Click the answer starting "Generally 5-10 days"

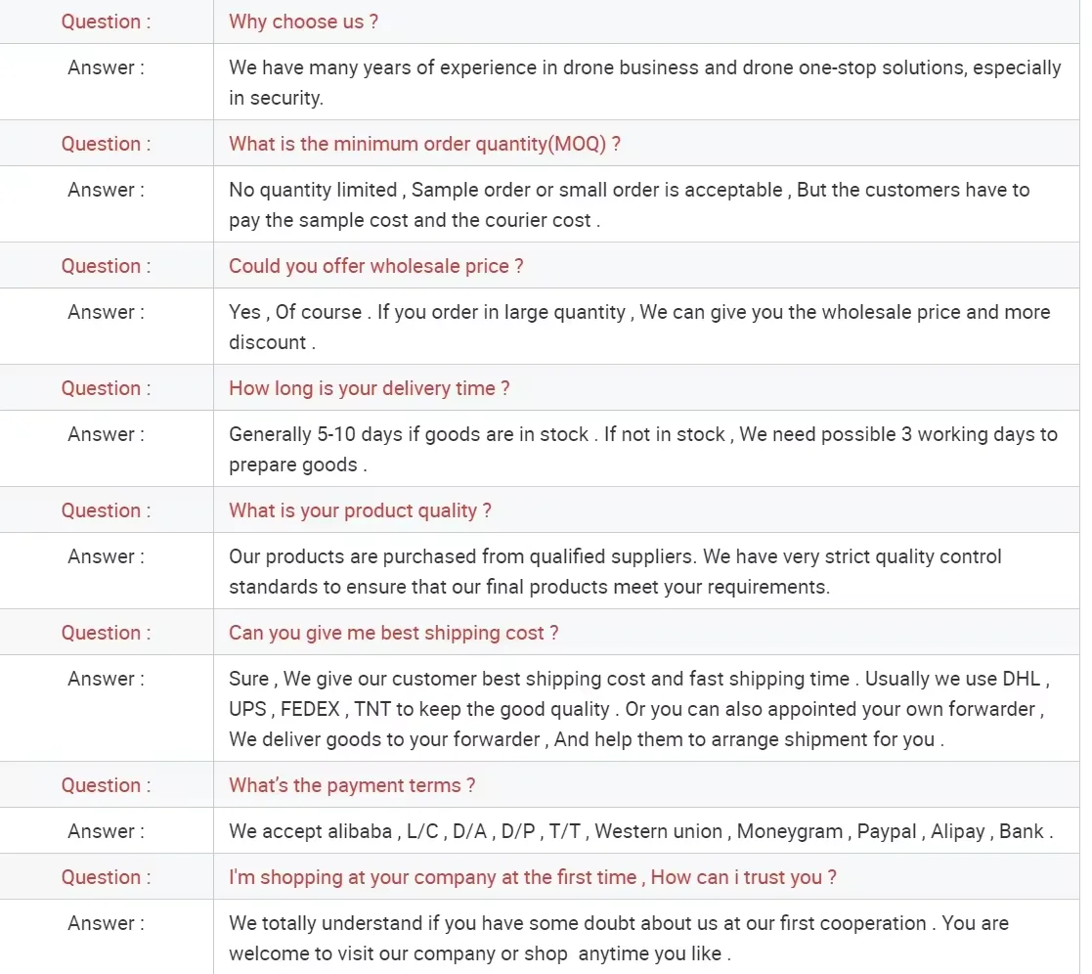click(x=642, y=449)
